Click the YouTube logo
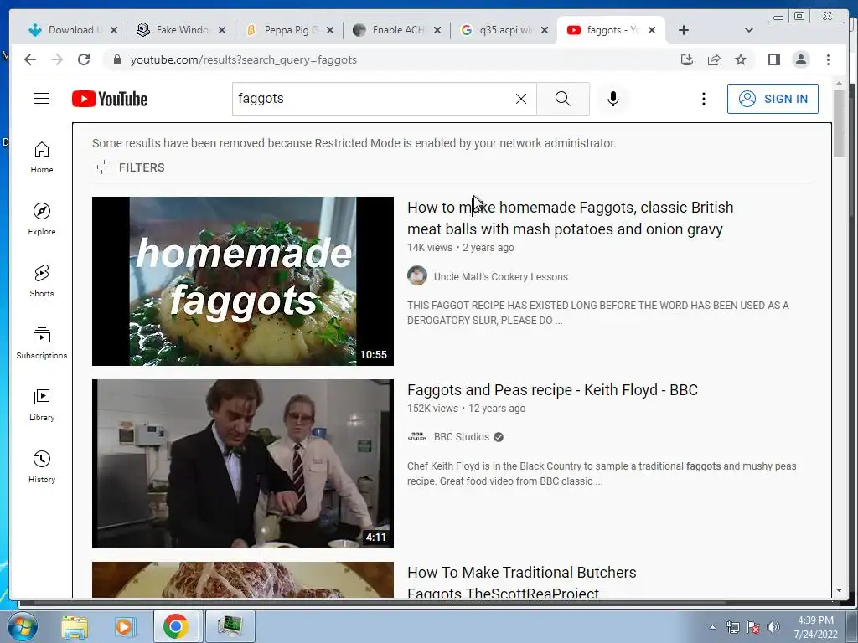 point(110,99)
